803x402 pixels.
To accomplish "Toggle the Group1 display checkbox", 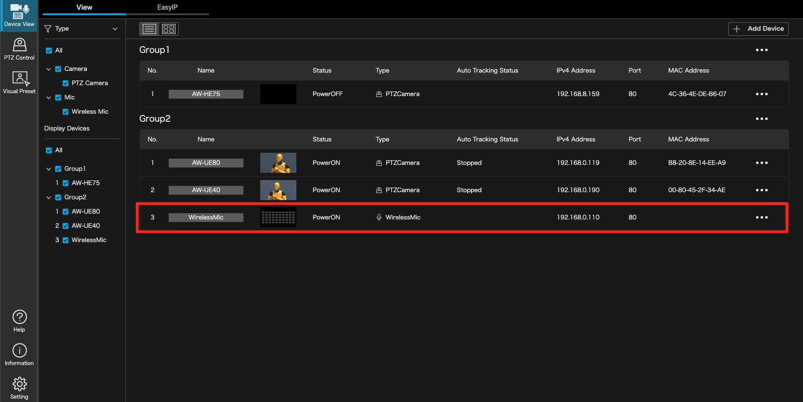I will 58,169.
